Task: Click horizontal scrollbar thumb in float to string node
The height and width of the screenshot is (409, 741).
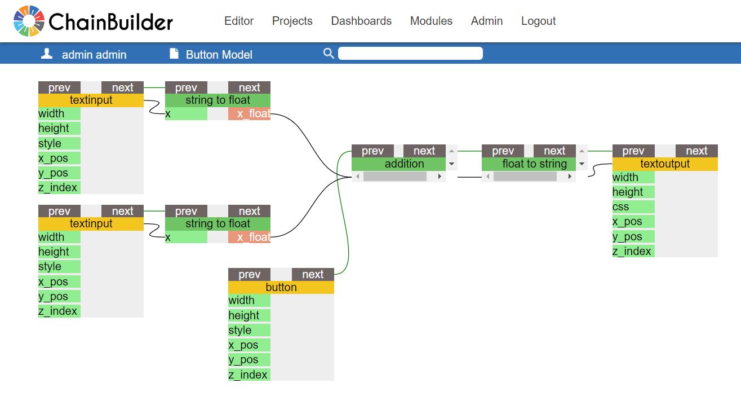Action: tap(525, 177)
